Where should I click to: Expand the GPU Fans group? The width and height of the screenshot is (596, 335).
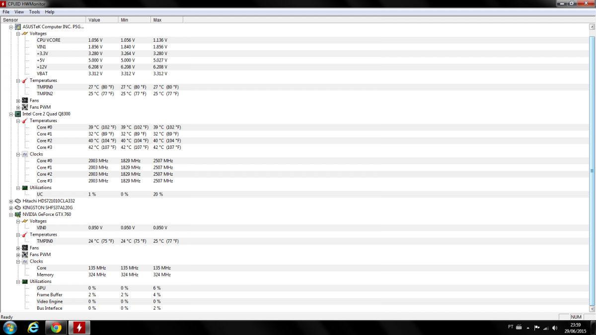pyautogui.click(x=18, y=248)
